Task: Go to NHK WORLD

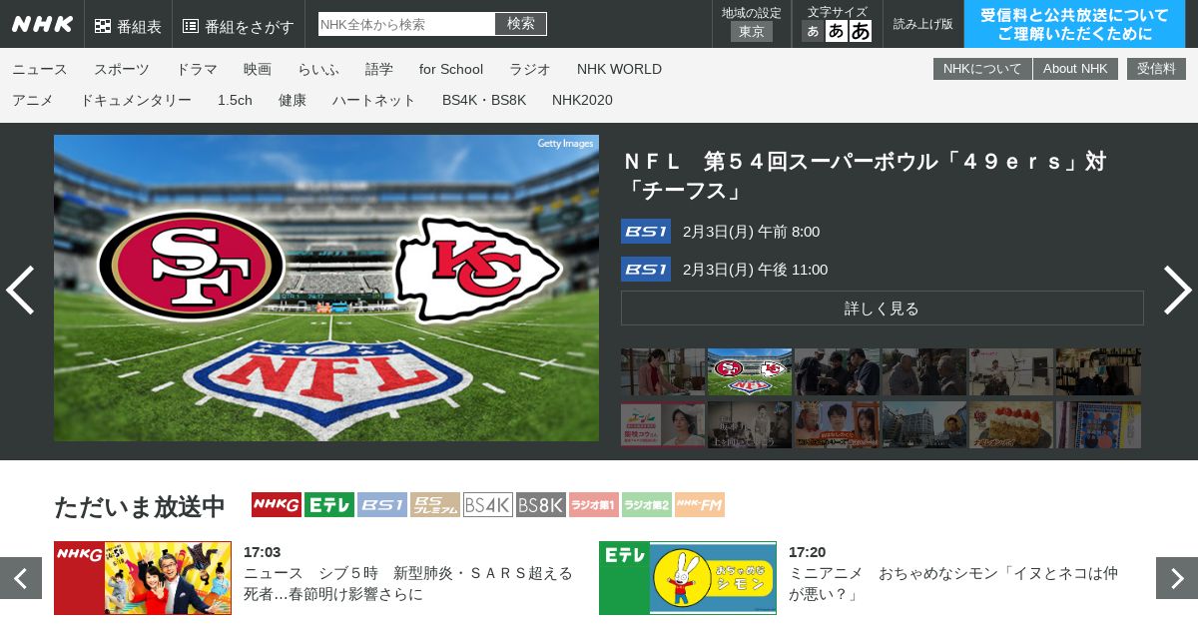Action: coord(619,69)
